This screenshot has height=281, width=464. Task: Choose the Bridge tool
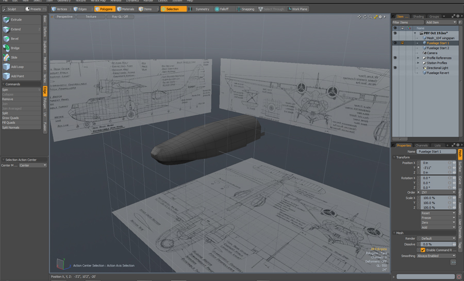point(21,48)
